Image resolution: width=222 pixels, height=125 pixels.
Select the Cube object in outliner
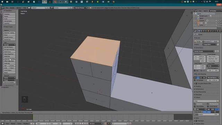click(201, 23)
